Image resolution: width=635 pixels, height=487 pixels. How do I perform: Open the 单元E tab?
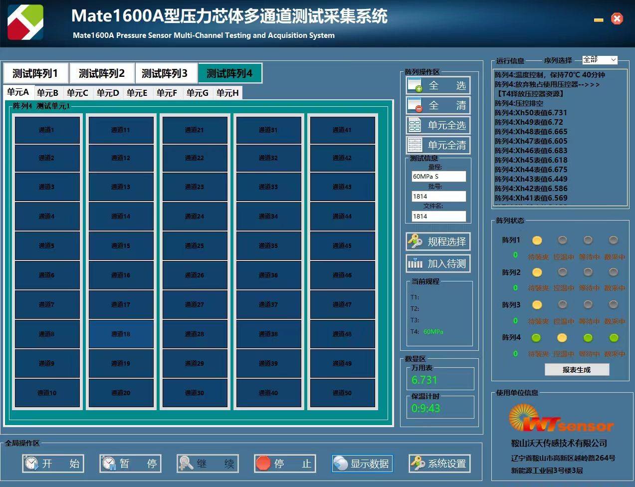pos(138,93)
